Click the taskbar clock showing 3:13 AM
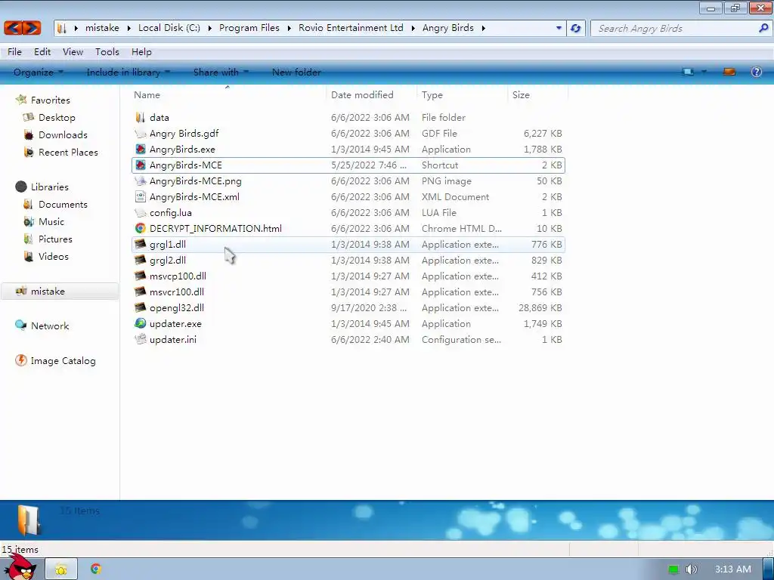The image size is (774, 580). [733, 569]
